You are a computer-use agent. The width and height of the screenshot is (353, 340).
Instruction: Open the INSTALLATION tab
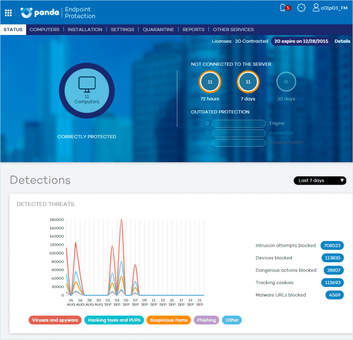click(x=85, y=30)
